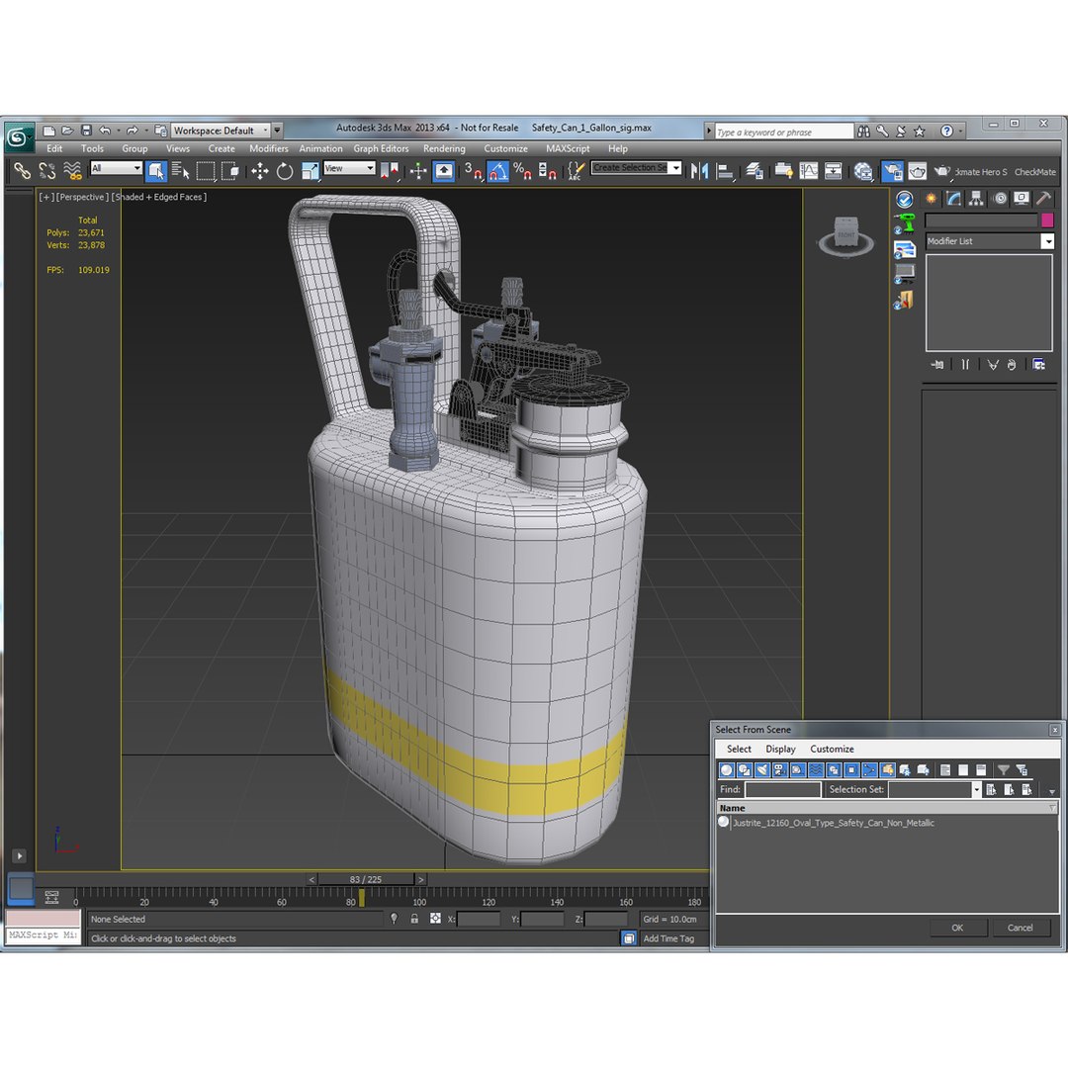The image size is (1068, 1068).
Task: Click the Select and Manipulate tool
Action: click(418, 171)
